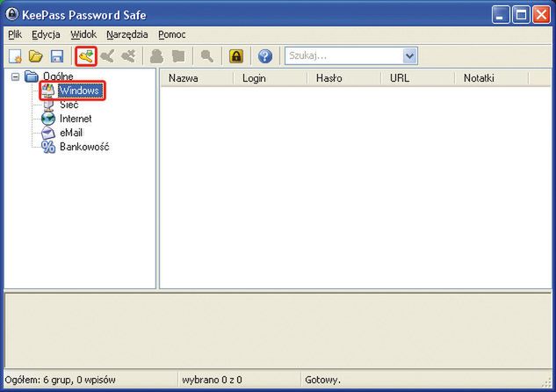Select the Windows group label
This screenshot has height=392, width=556.
coord(79,91)
